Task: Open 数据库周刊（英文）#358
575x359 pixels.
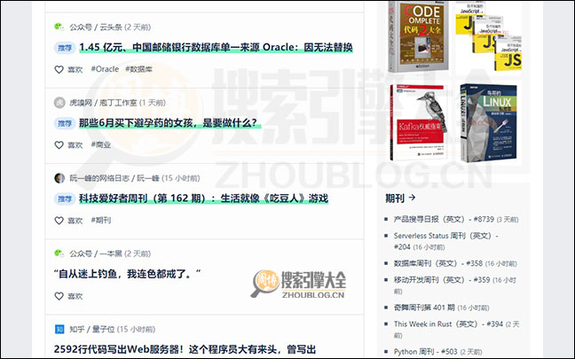Action: click(x=437, y=263)
